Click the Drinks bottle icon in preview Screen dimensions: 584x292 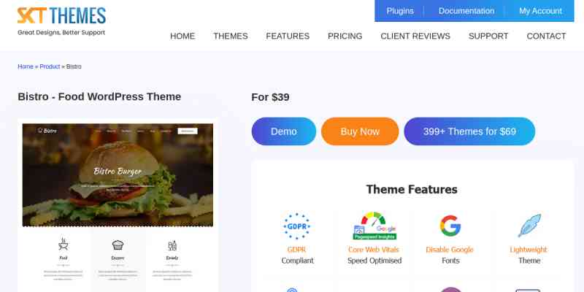coord(172,245)
